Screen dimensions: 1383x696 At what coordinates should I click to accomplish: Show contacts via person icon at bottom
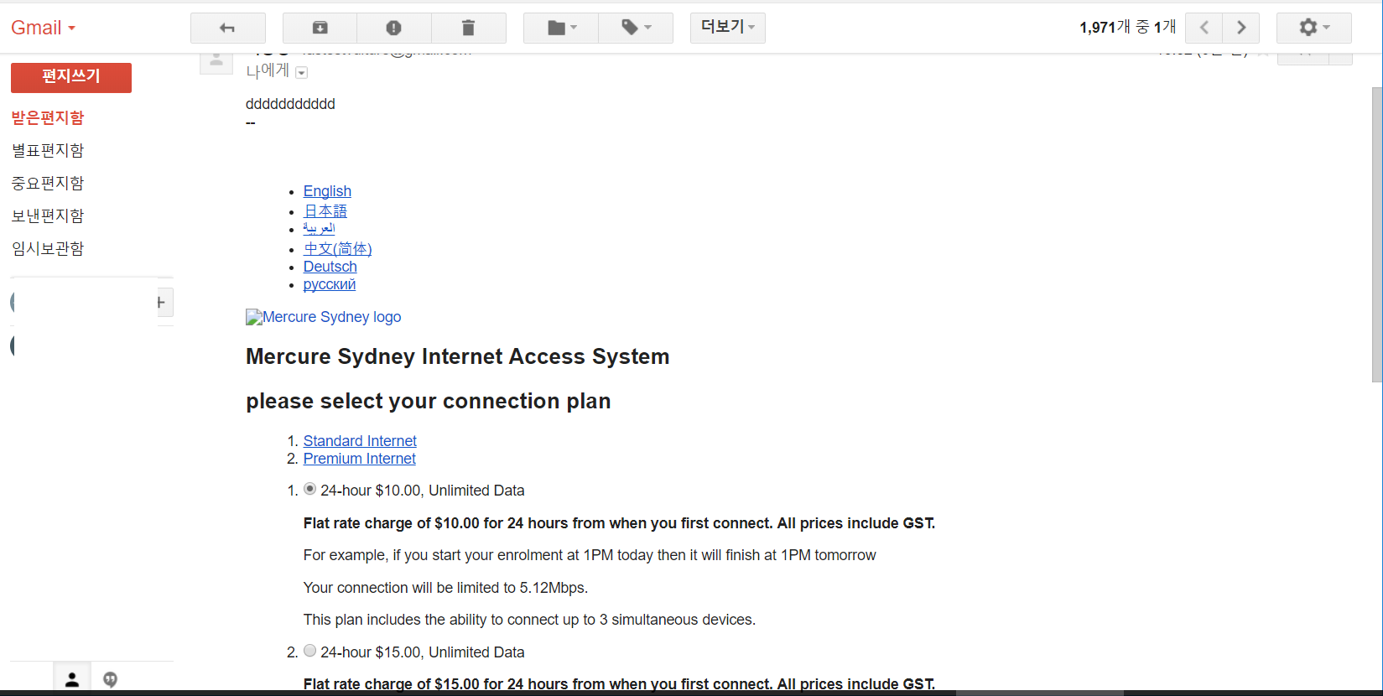(72, 679)
